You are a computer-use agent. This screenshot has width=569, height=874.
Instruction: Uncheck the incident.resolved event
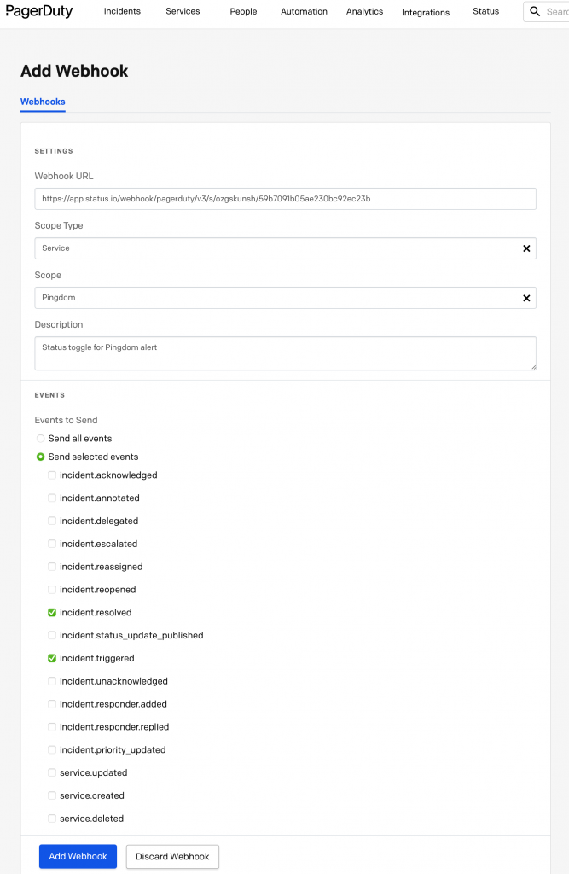51,612
